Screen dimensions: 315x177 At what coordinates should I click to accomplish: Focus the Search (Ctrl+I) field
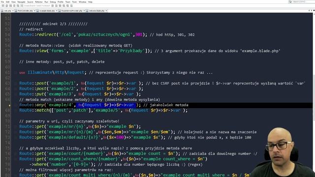[303, 1]
